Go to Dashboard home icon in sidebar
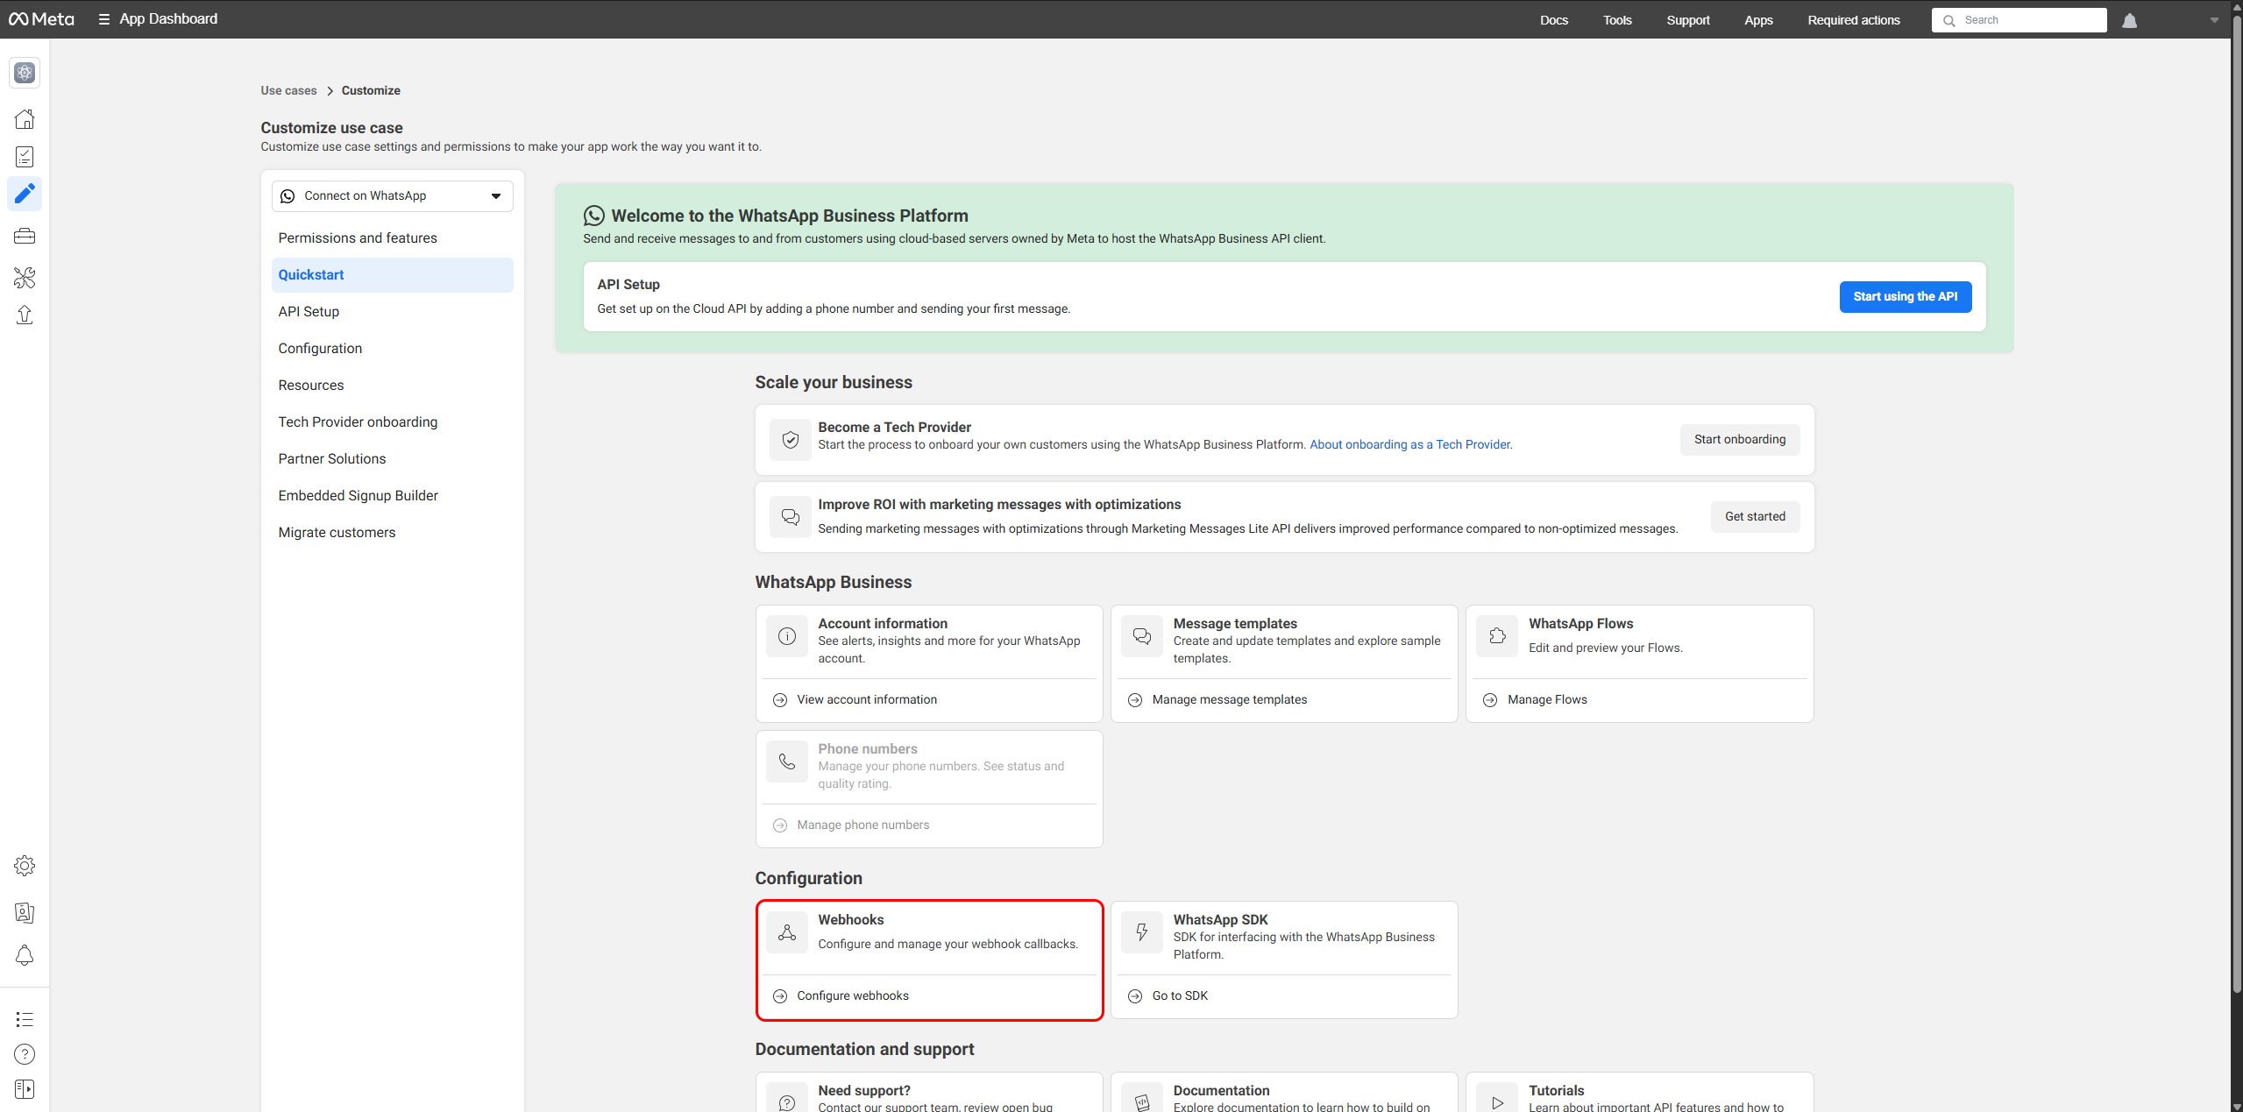Viewport: 2243px width, 1112px height. [25, 119]
